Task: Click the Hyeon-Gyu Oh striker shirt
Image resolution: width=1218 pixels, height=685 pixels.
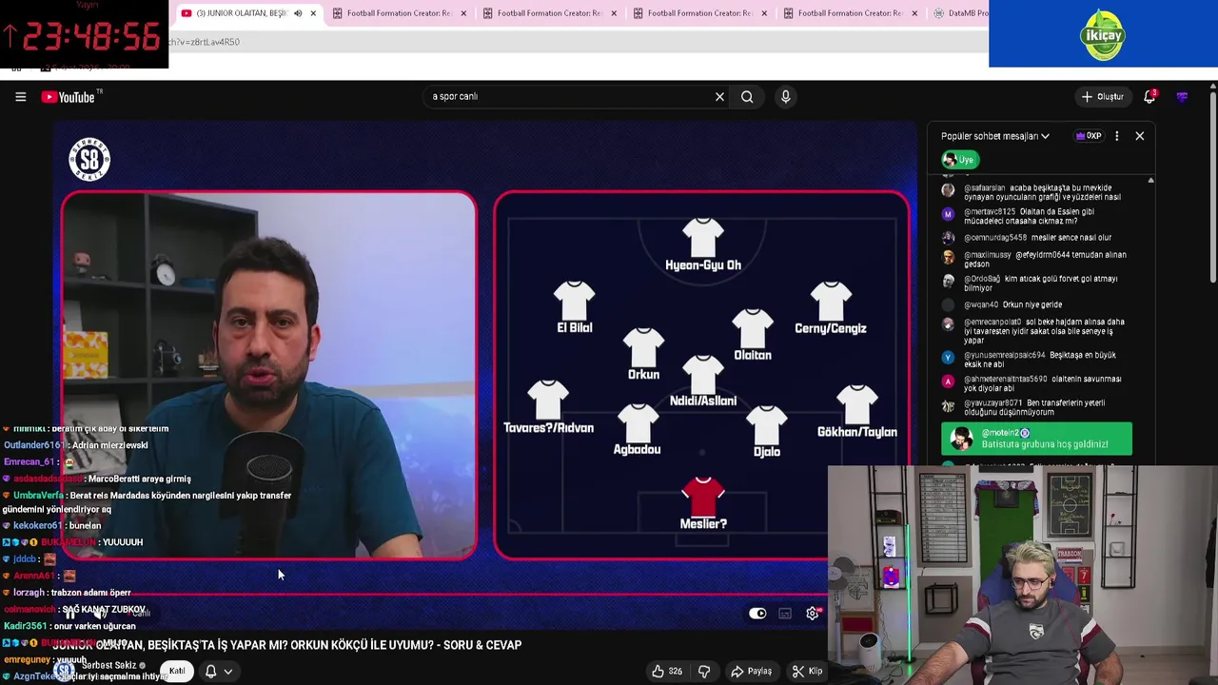Action: pos(703,237)
